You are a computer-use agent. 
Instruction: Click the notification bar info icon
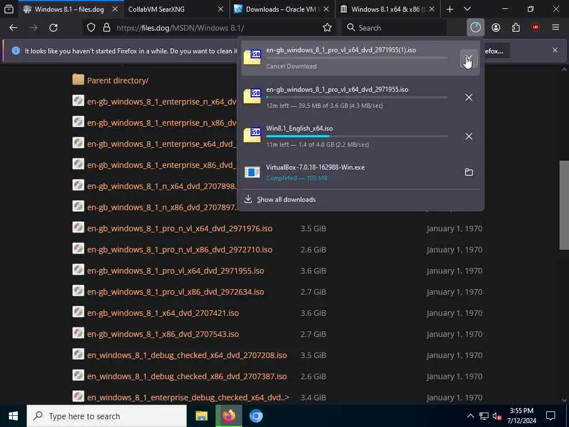[16, 51]
